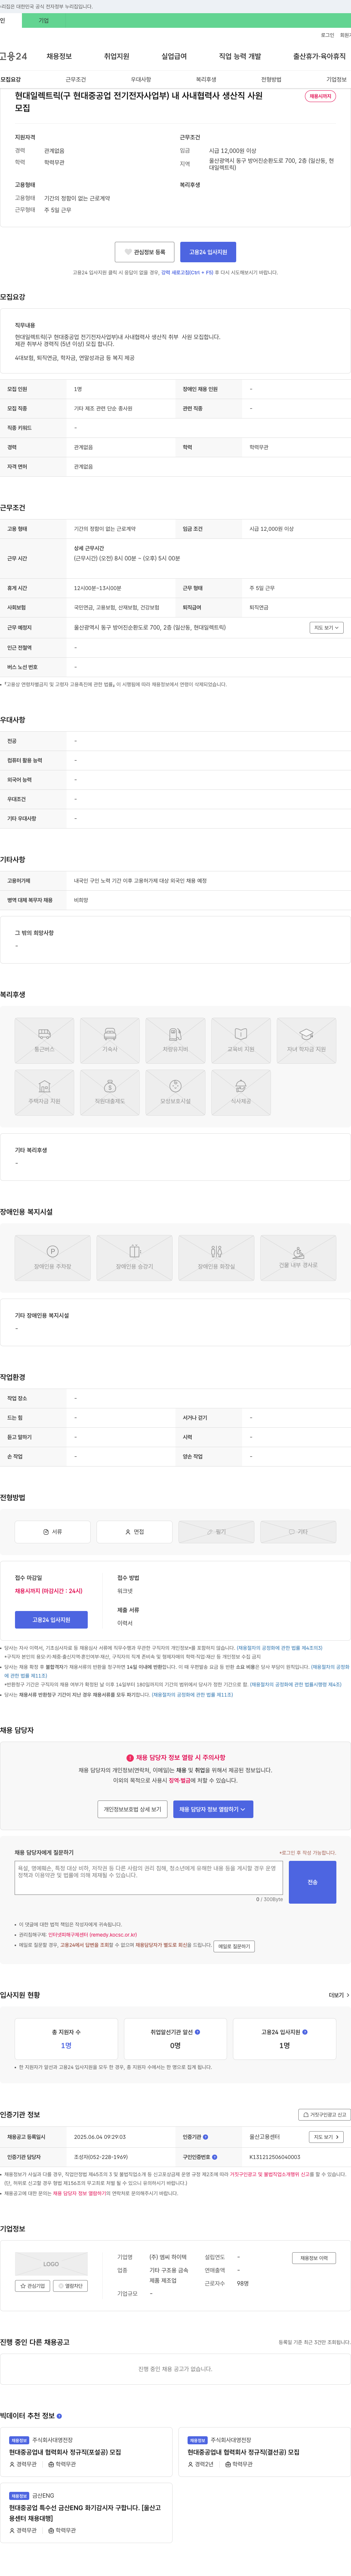Click the 채용정보 이력 button
Image resolution: width=351 pixels, height=2576 pixels.
coord(314,2258)
